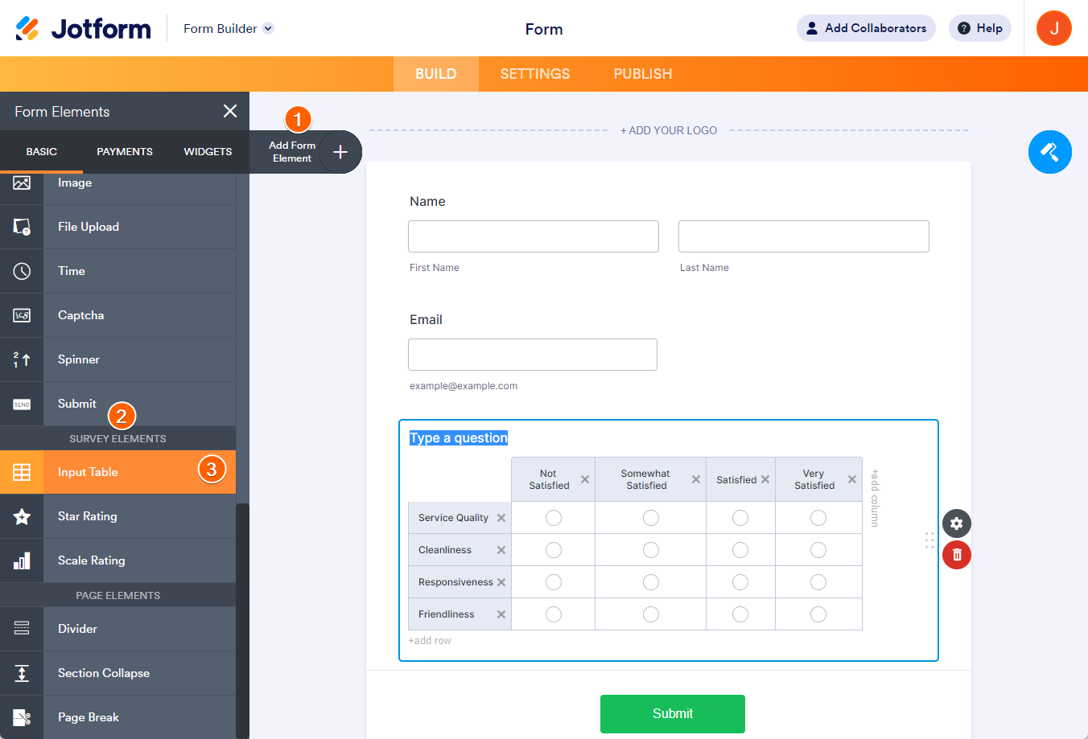The image size is (1088, 739).
Task: Click the First Name input field
Action: tap(534, 236)
